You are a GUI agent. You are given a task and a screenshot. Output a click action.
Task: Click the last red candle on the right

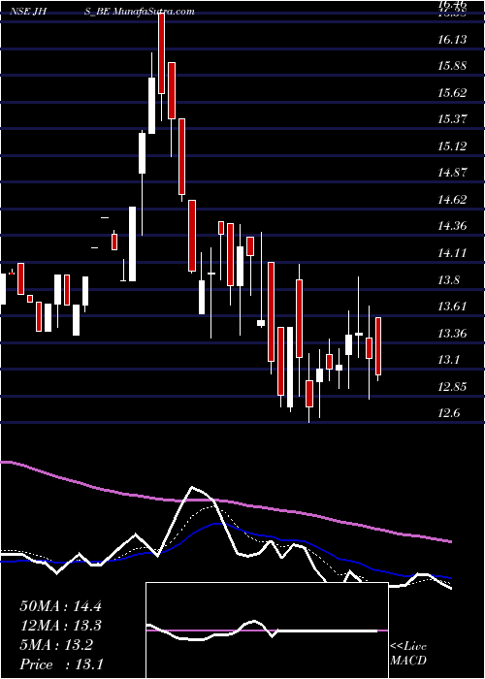pyautogui.click(x=378, y=346)
